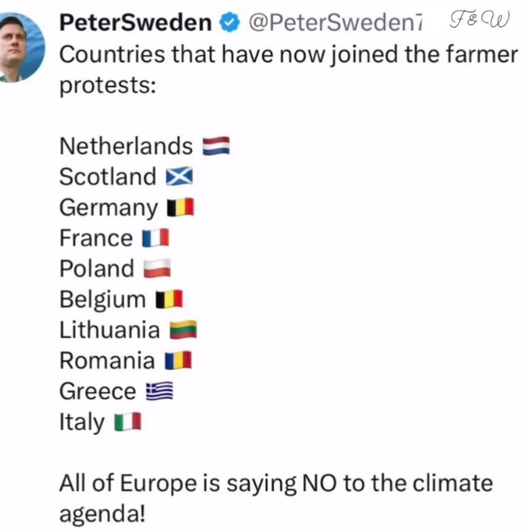Click the Poland flag emoji
The height and width of the screenshot is (532, 529).
click(157, 269)
